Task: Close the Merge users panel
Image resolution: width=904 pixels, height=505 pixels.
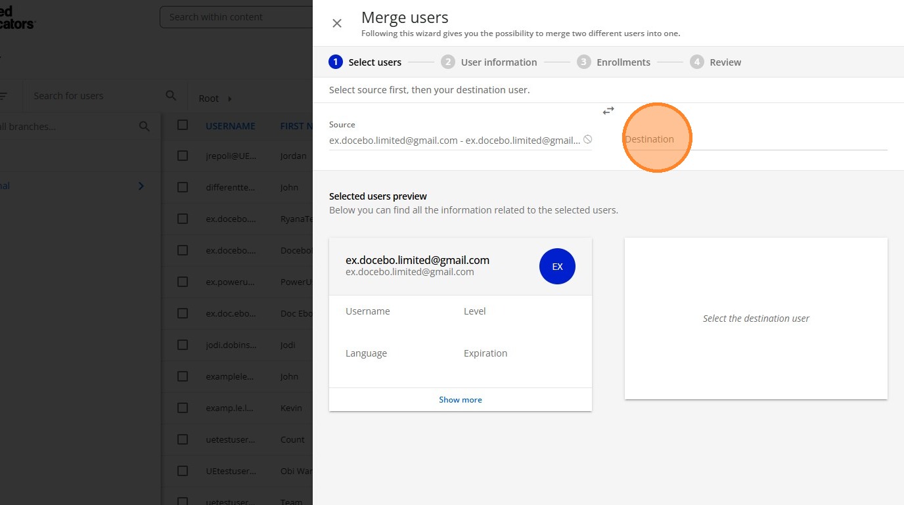Action: [x=337, y=24]
